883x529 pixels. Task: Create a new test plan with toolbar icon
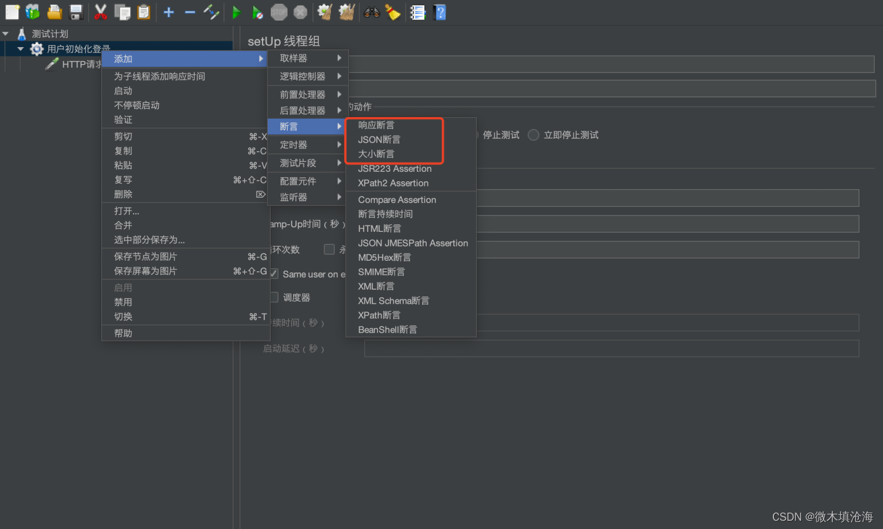pyautogui.click(x=12, y=12)
